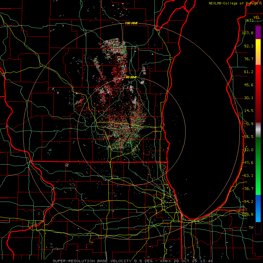Viewport: 263px width, 263px height.
Task: Select the -94.2 velocity scale value
Action: pos(248,201)
